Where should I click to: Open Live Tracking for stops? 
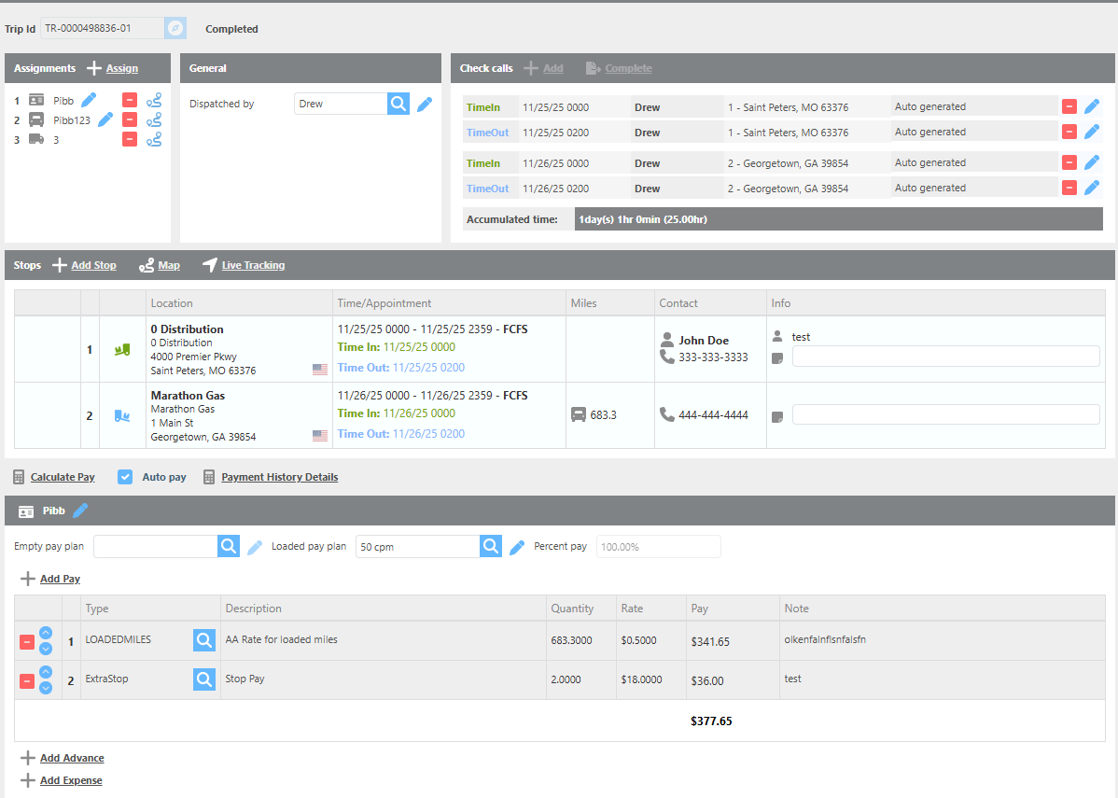click(x=252, y=265)
